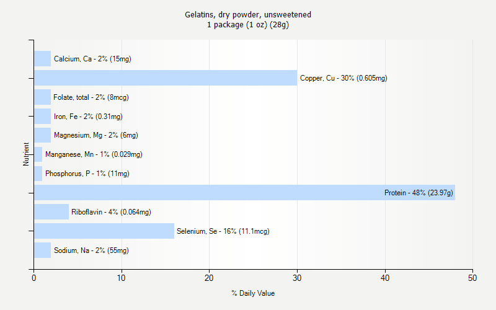Select the 'Iron, Fe - 2%' label
The height and width of the screenshot is (310, 496).
click(88, 117)
